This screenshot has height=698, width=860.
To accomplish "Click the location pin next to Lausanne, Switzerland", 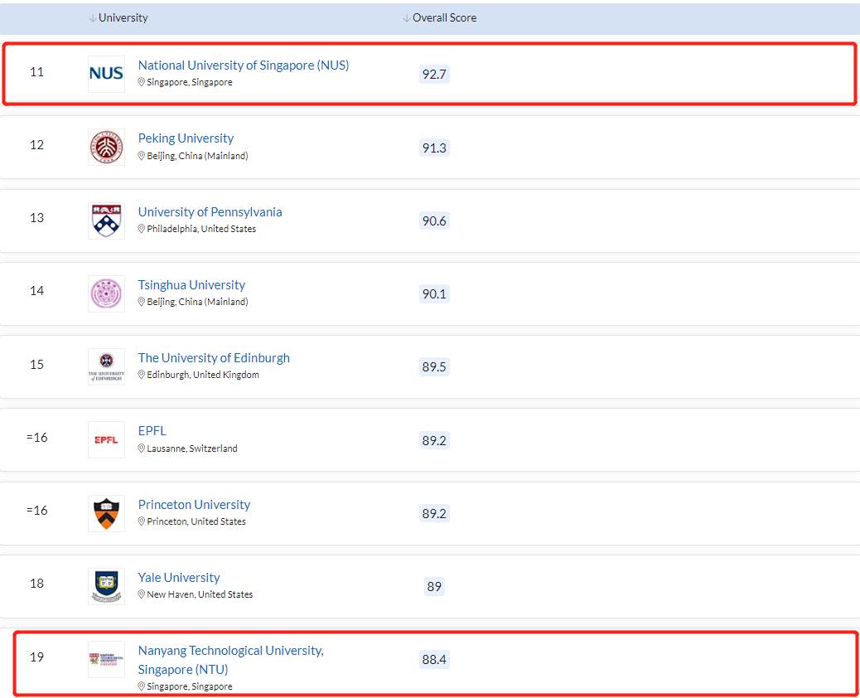I will click(141, 448).
